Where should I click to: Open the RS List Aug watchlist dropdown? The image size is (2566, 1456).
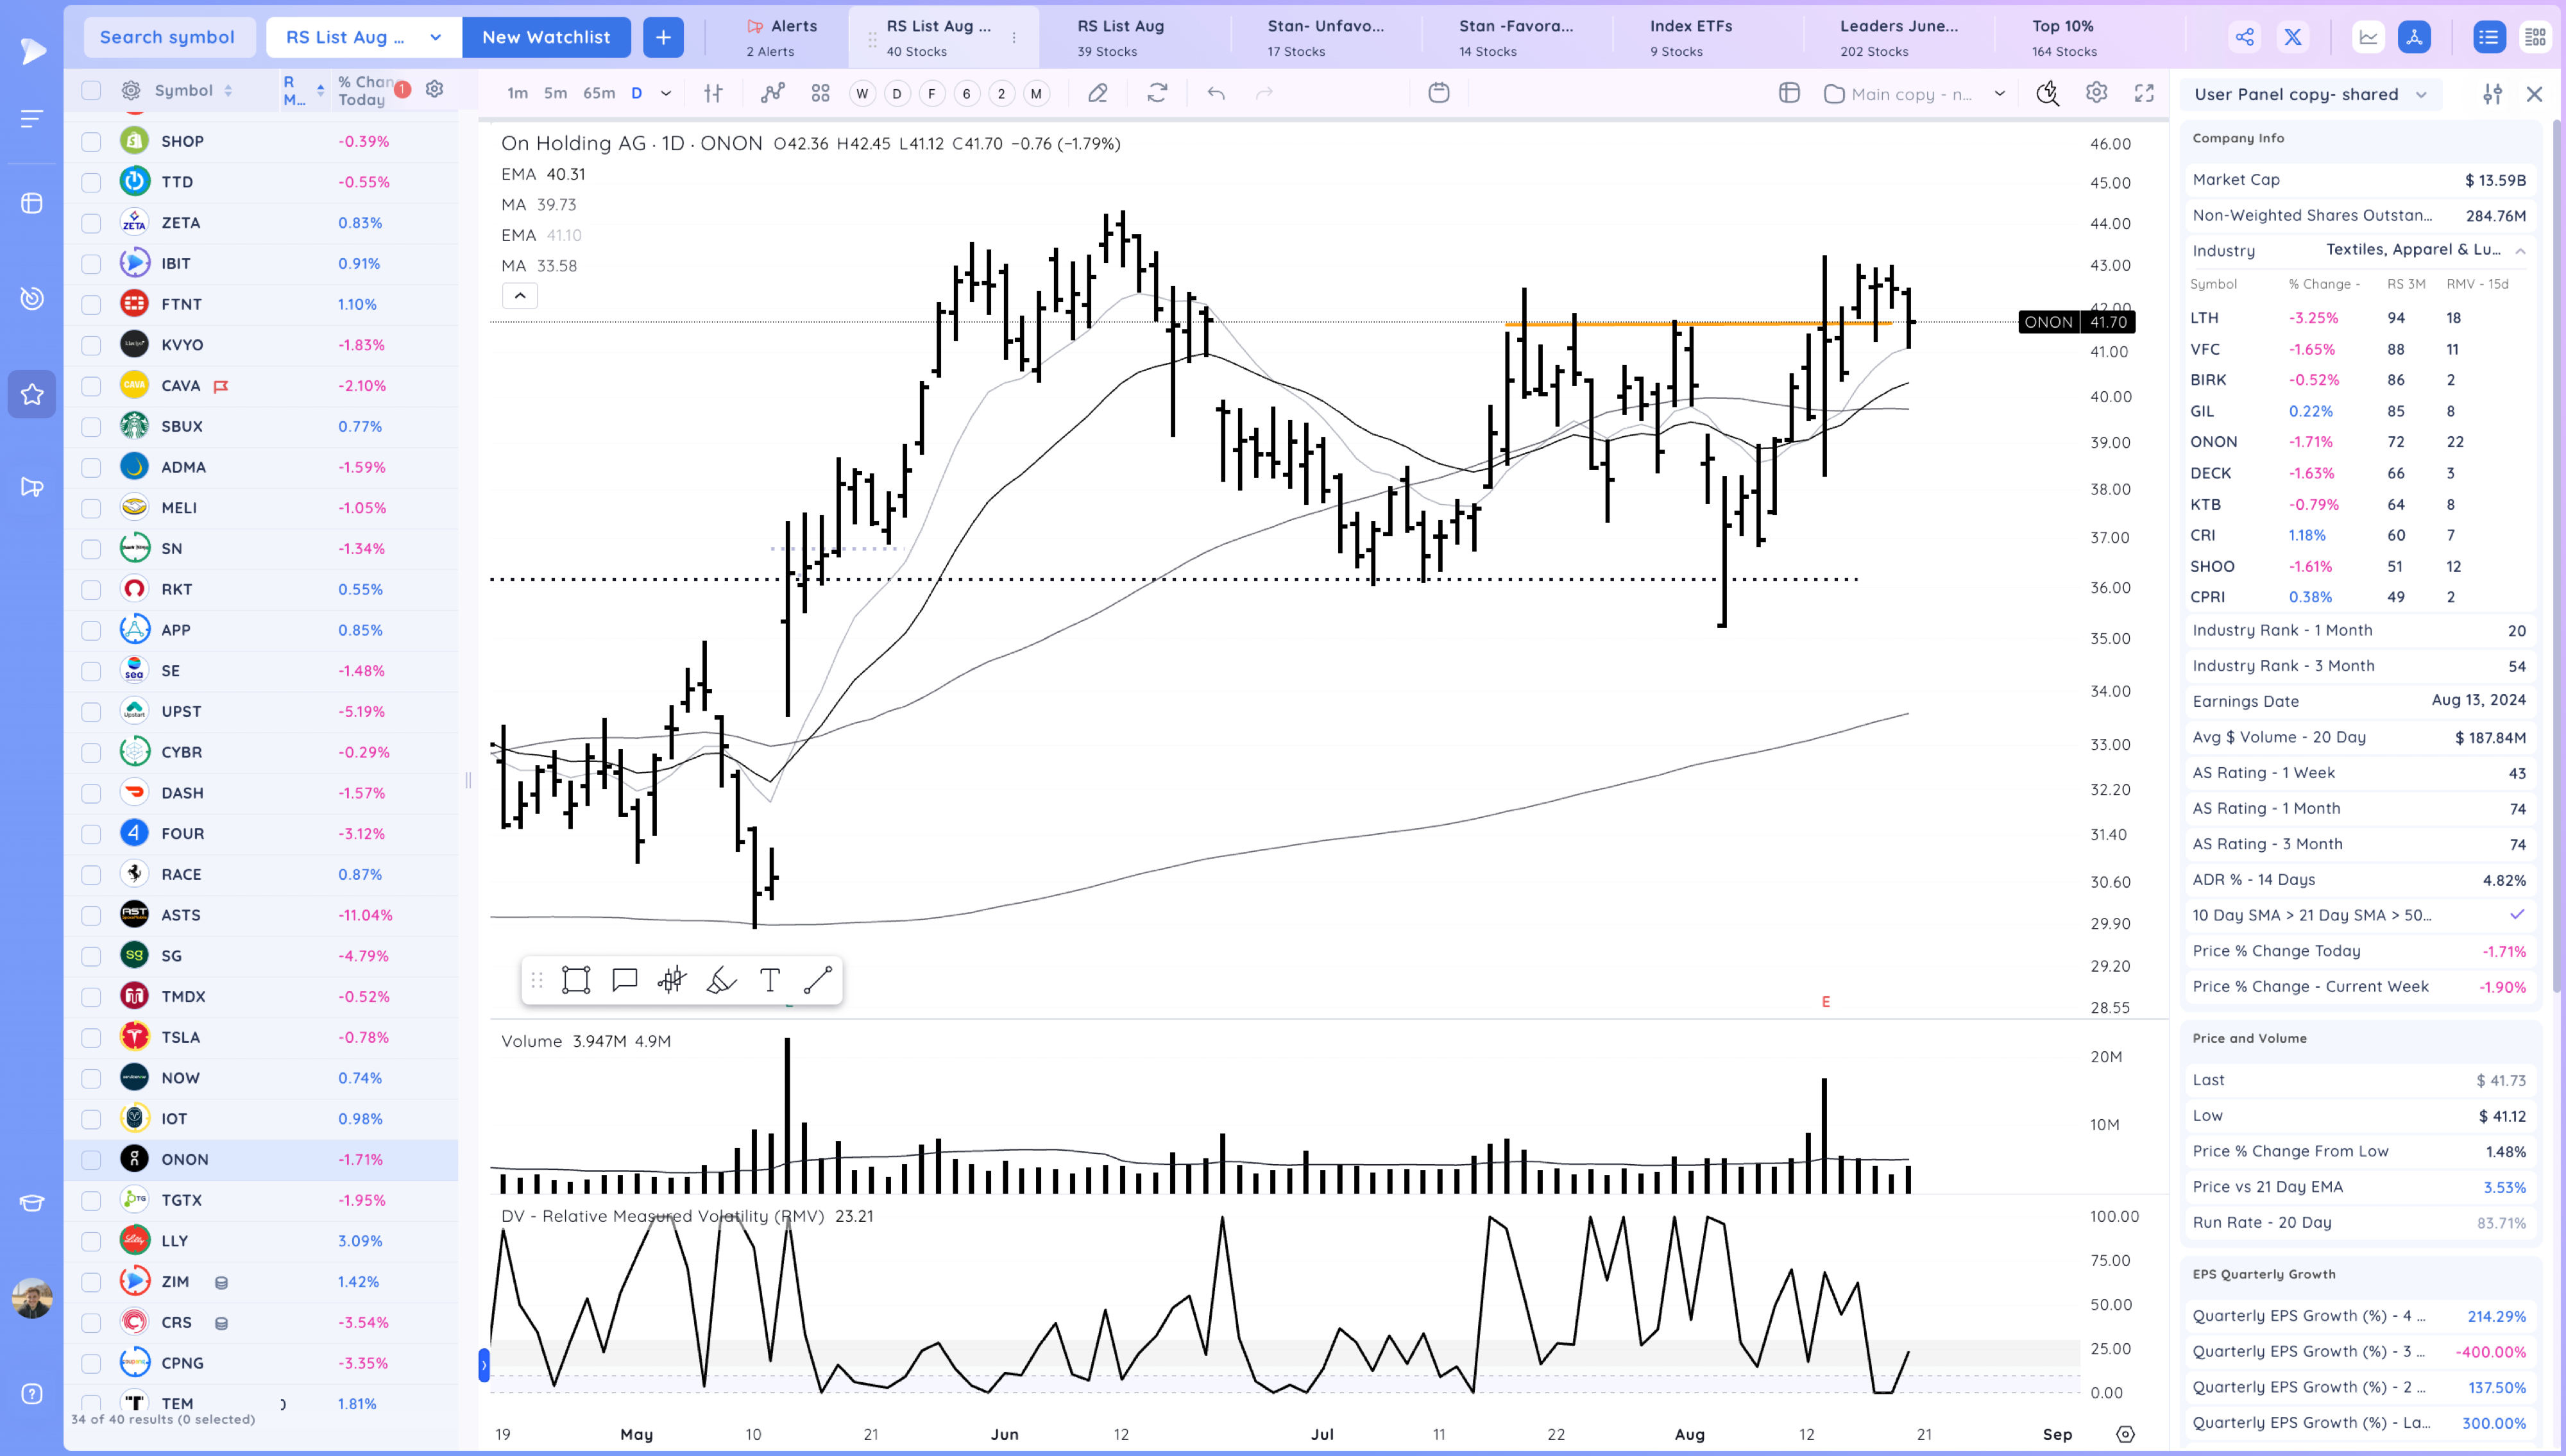(435, 37)
